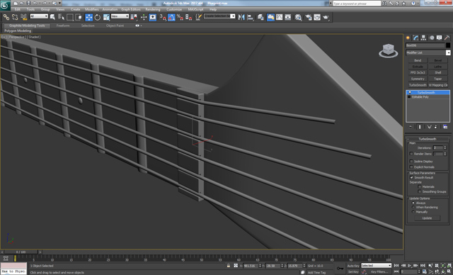Click the Auto Key button
The height and width of the screenshot is (275, 453).
pos(353,266)
